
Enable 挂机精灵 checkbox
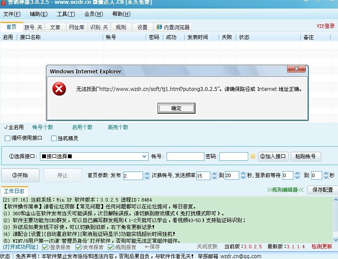tap(54, 138)
